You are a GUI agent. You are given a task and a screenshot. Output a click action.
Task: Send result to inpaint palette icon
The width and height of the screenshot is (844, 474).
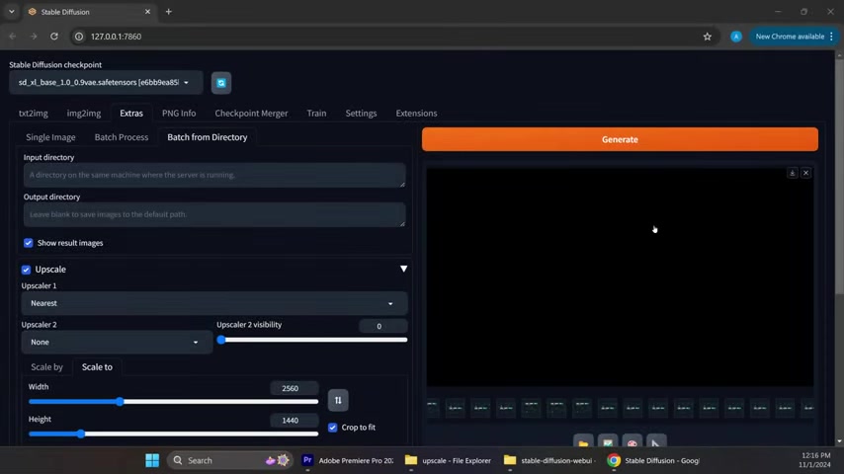633,442
